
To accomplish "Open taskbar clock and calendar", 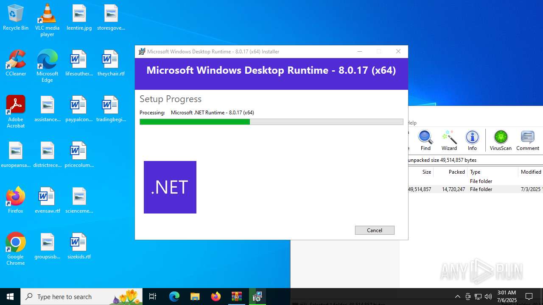I will pyautogui.click(x=507, y=297).
